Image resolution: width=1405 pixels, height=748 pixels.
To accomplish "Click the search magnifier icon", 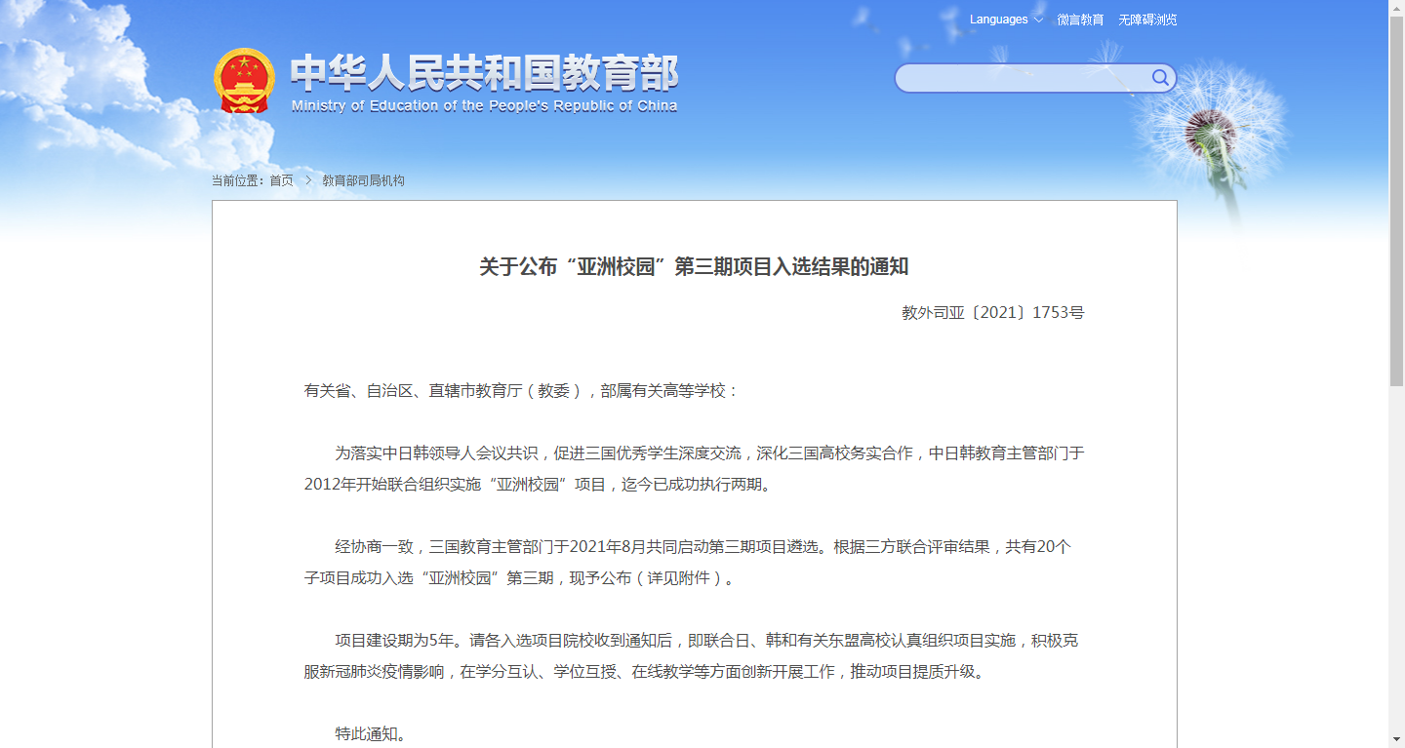I will coord(1160,78).
